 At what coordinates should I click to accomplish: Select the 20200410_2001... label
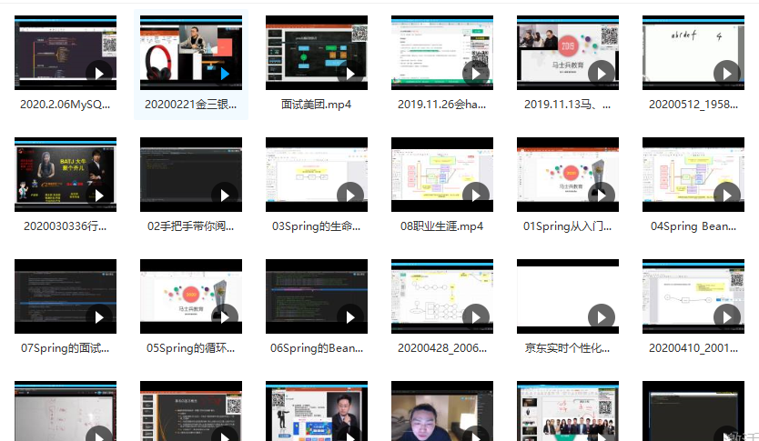click(x=693, y=348)
